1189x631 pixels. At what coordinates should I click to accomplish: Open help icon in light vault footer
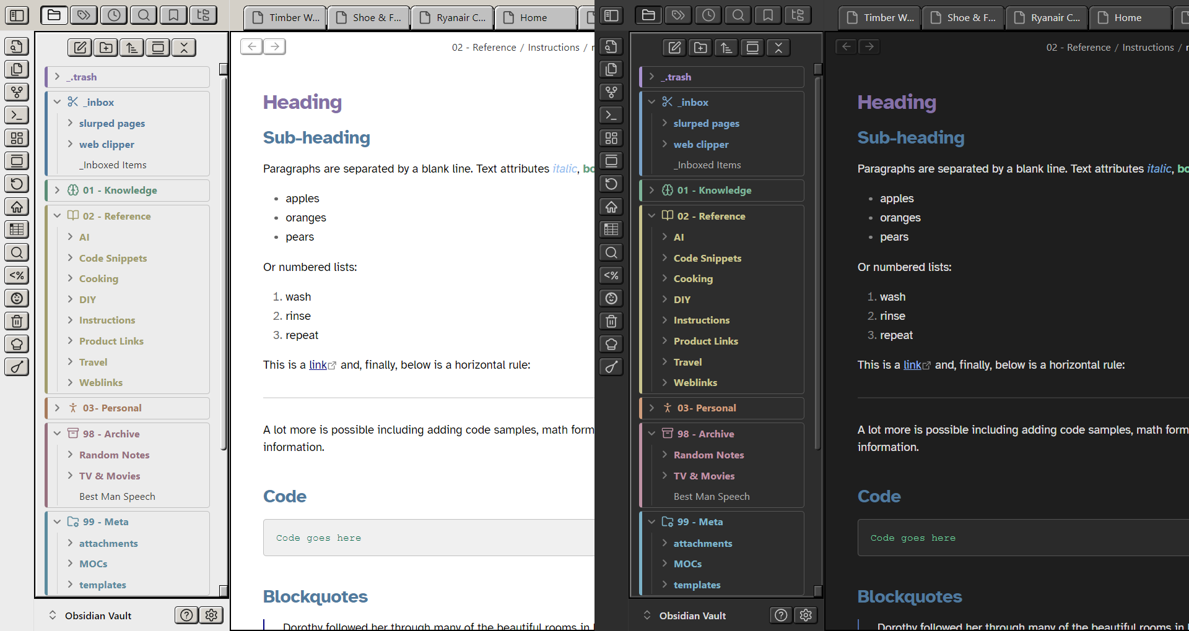pyautogui.click(x=186, y=615)
